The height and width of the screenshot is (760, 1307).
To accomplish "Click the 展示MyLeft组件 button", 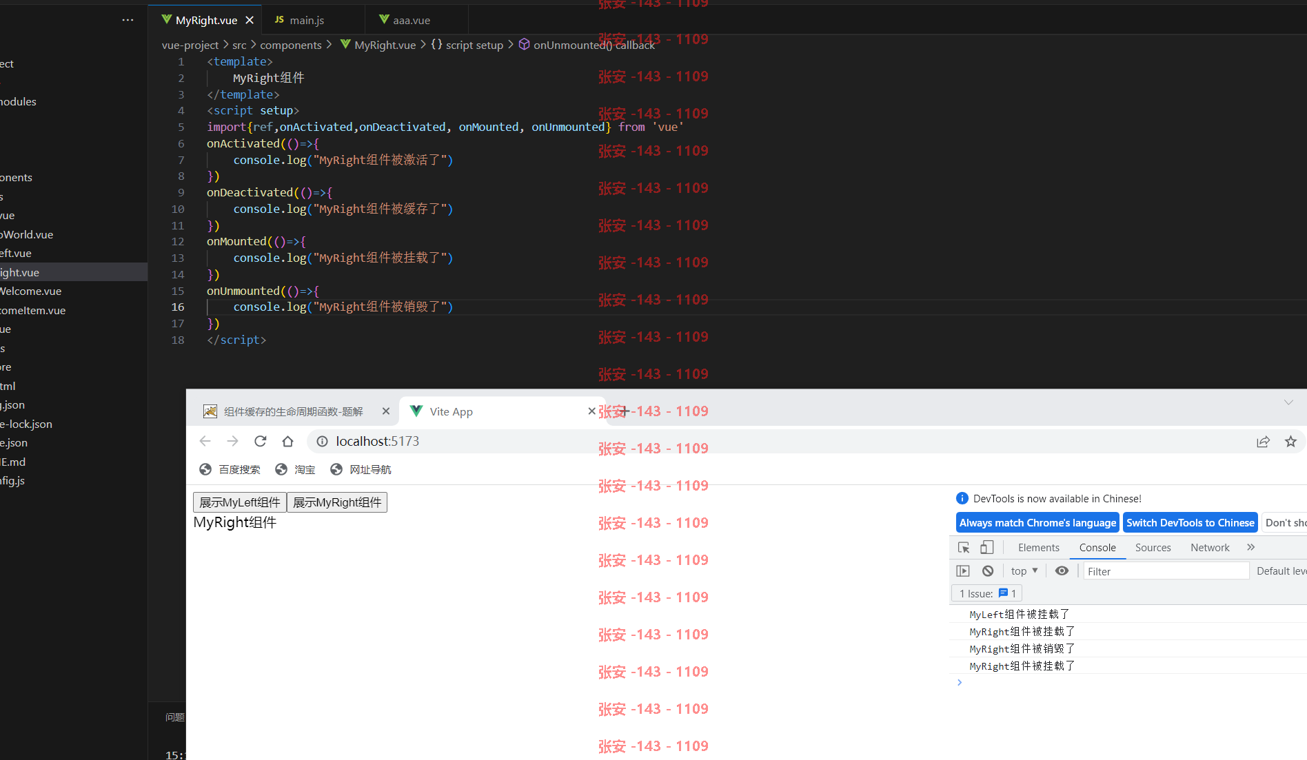I will point(240,502).
